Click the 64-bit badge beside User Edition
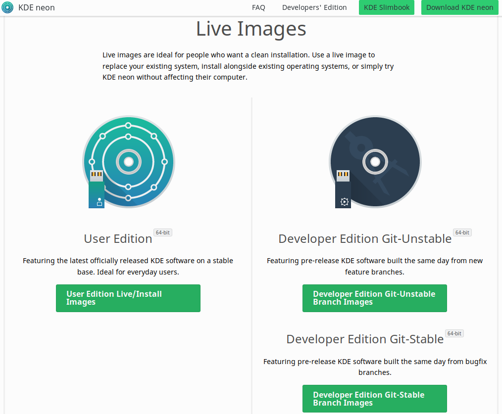Screen dimensions: 502x414 [163, 232]
